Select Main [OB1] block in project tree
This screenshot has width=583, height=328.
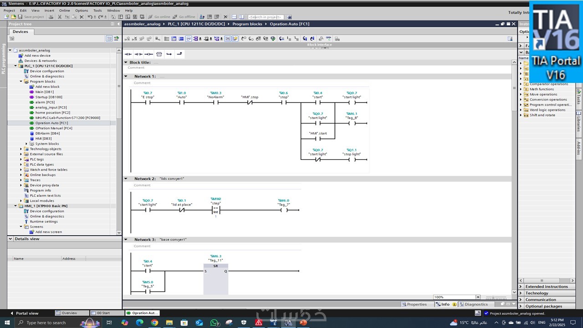45,92
